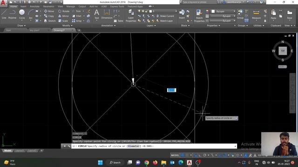Screen dimensions: 298x167
Task: Open the Manage ribbon tab
Action: [x=71, y=6]
